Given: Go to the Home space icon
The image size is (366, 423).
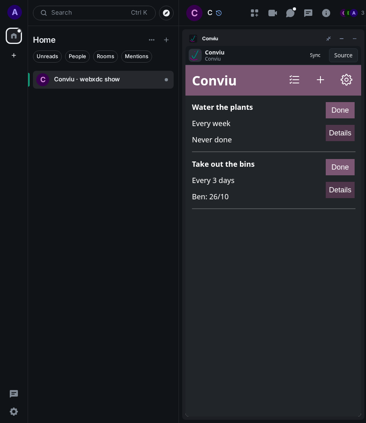Looking at the screenshot, I should pyautogui.click(x=14, y=36).
